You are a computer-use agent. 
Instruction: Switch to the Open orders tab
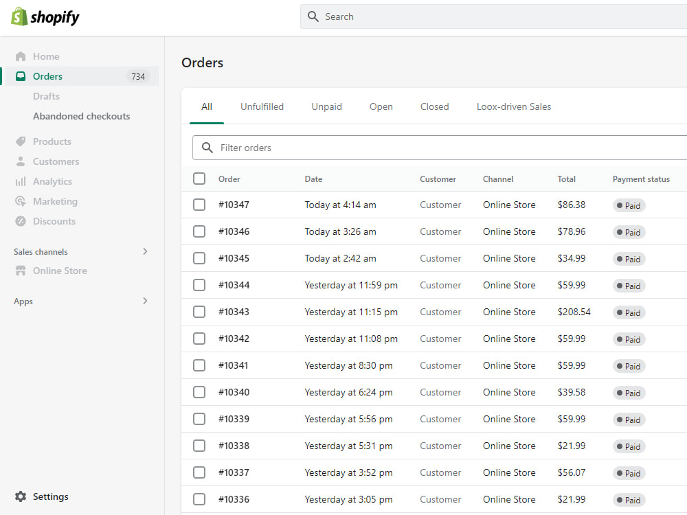[x=381, y=107]
